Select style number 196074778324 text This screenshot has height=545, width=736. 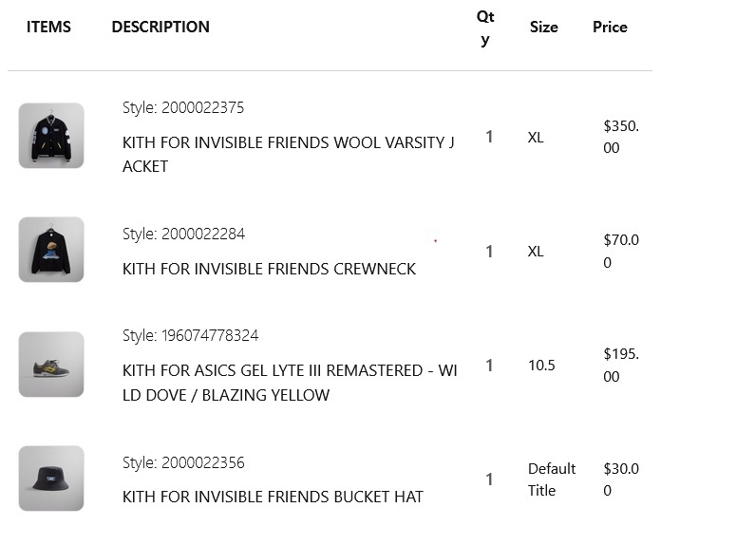coord(210,335)
